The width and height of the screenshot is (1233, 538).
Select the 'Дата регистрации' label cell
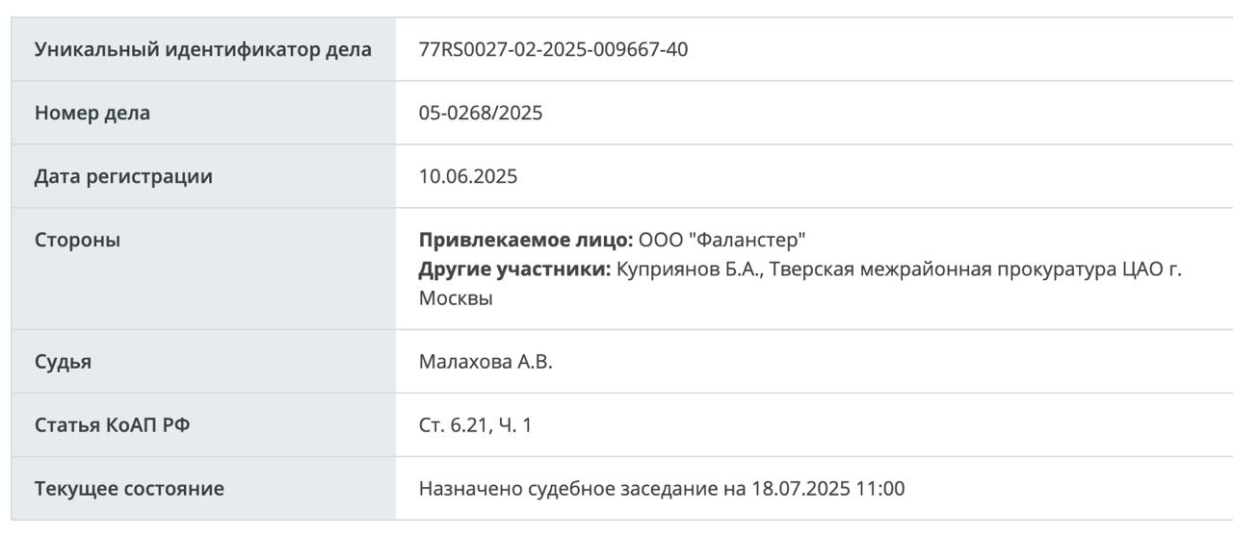point(203,176)
